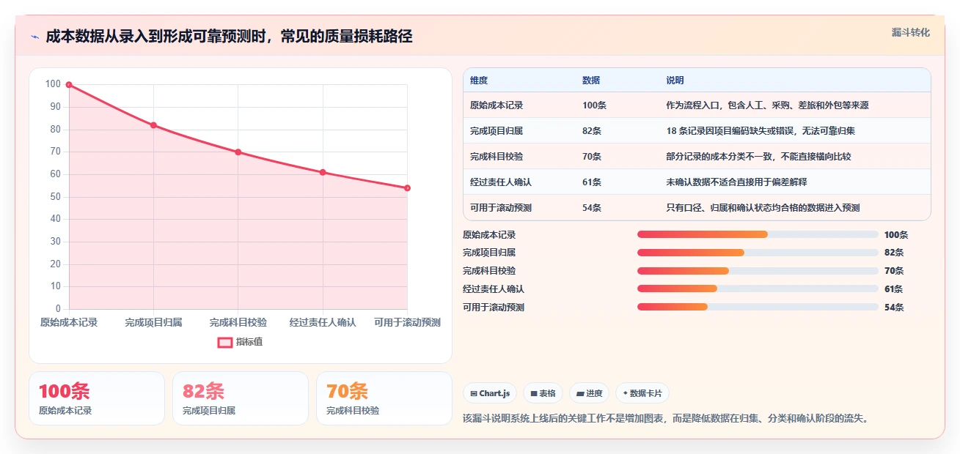
Task: Click x-axis label 经过责任人确认 on chart
Action: (x=323, y=322)
